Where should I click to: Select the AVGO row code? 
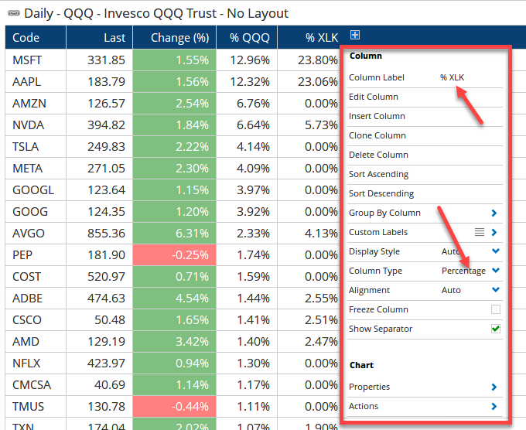(36, 233)
